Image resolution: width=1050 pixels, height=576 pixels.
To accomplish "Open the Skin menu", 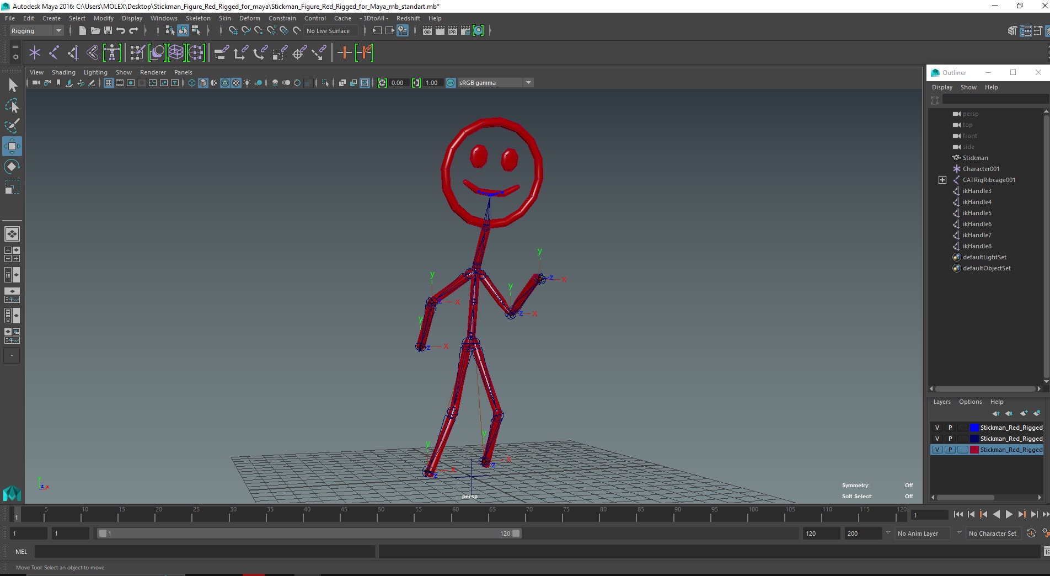I will 225,18.
